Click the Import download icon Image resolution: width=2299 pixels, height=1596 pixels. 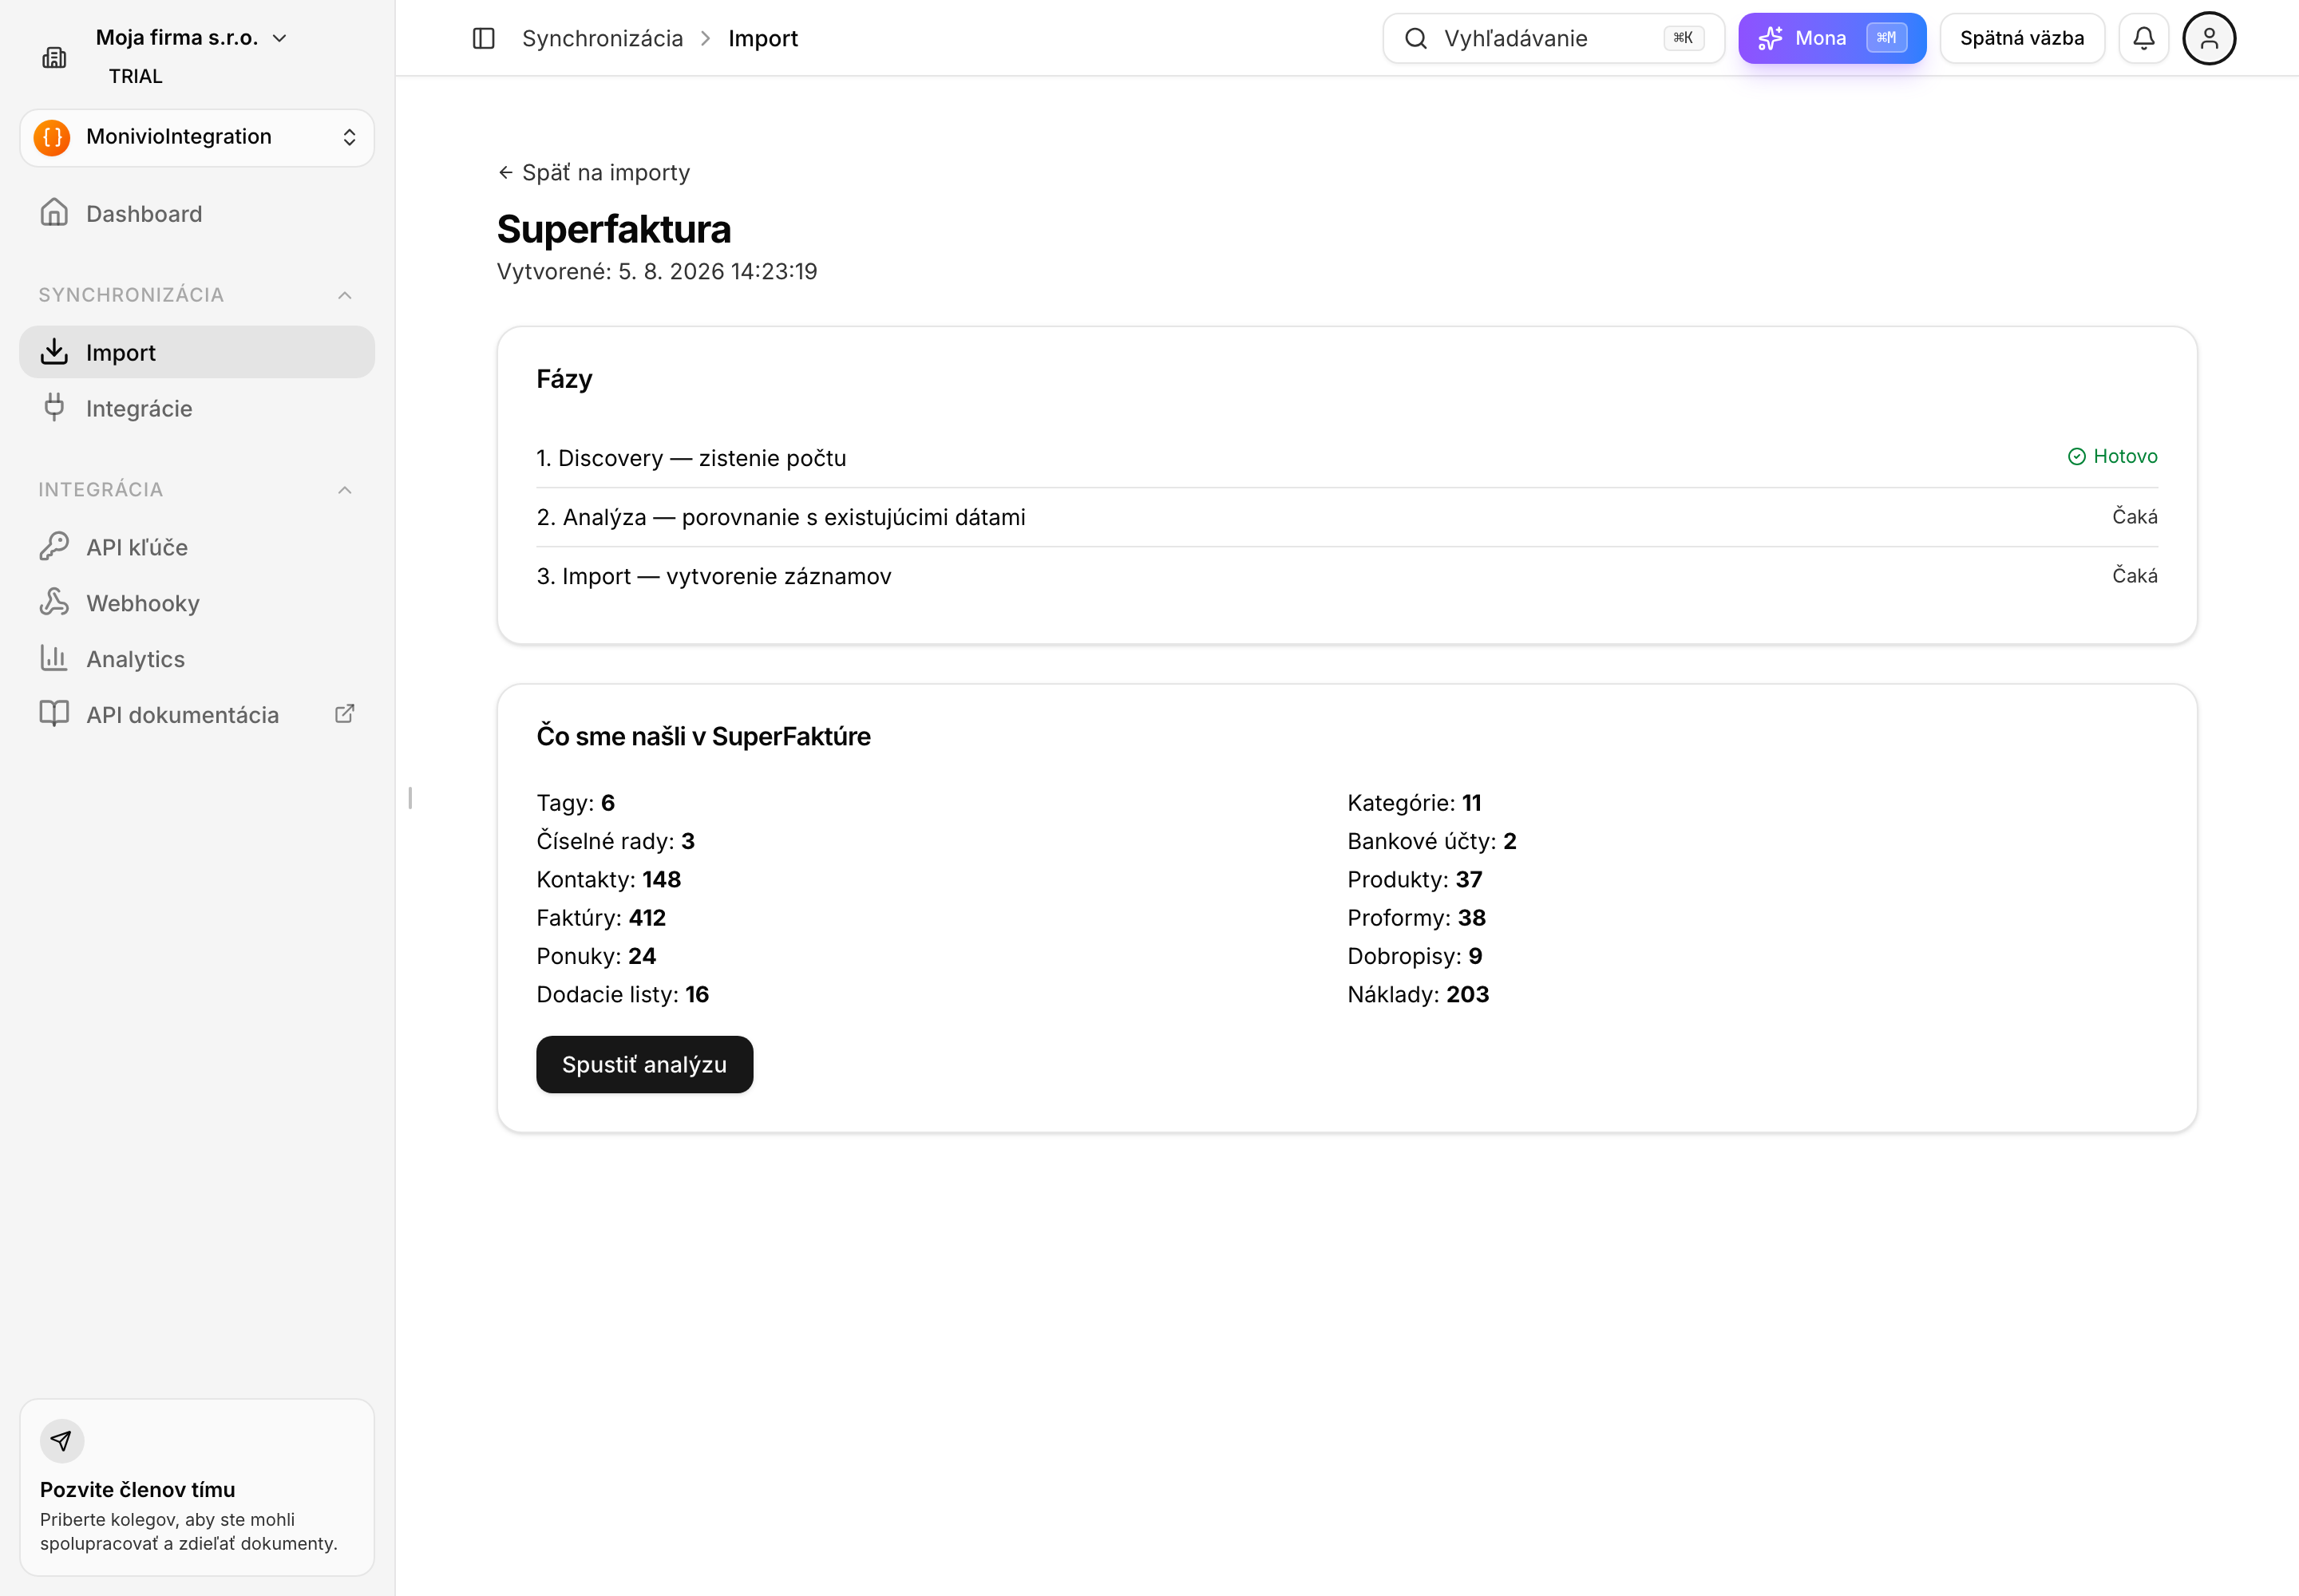54,352
